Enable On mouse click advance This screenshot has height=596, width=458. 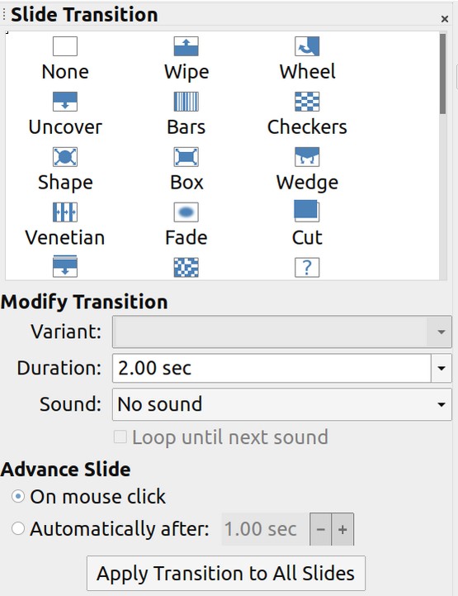(18, 497)
